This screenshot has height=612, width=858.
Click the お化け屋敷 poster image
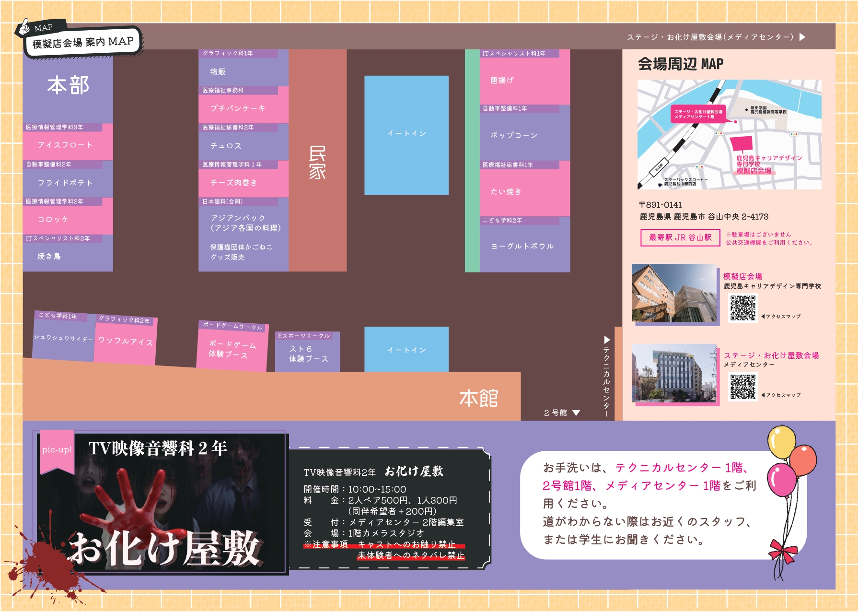point(162,504)
